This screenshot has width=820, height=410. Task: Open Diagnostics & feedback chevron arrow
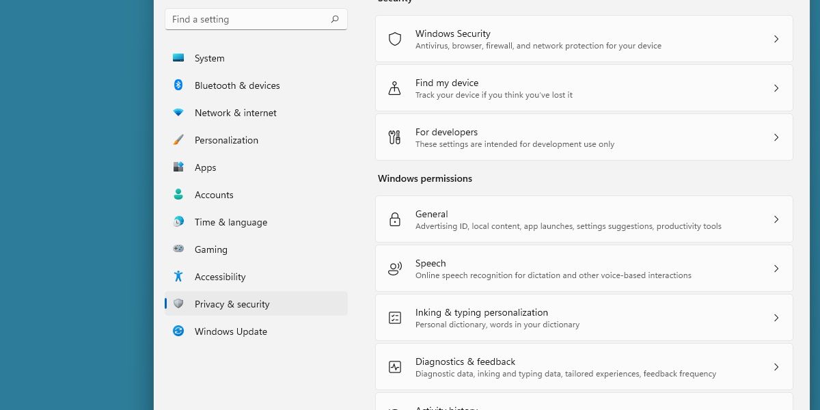(x=776, y=367)
